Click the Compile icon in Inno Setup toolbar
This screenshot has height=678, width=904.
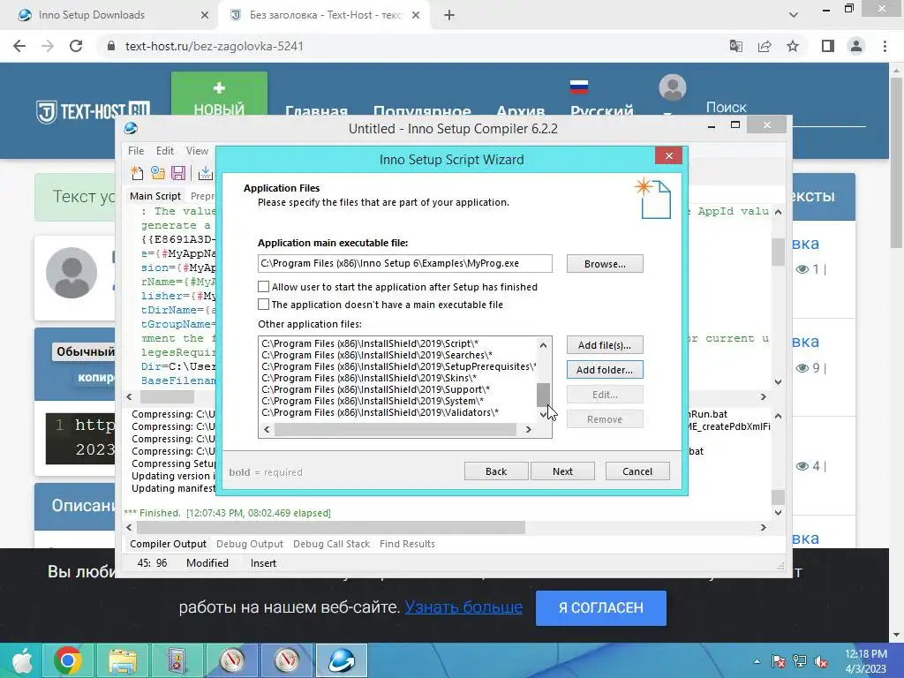pyautogui.click(x=205, y=172)
